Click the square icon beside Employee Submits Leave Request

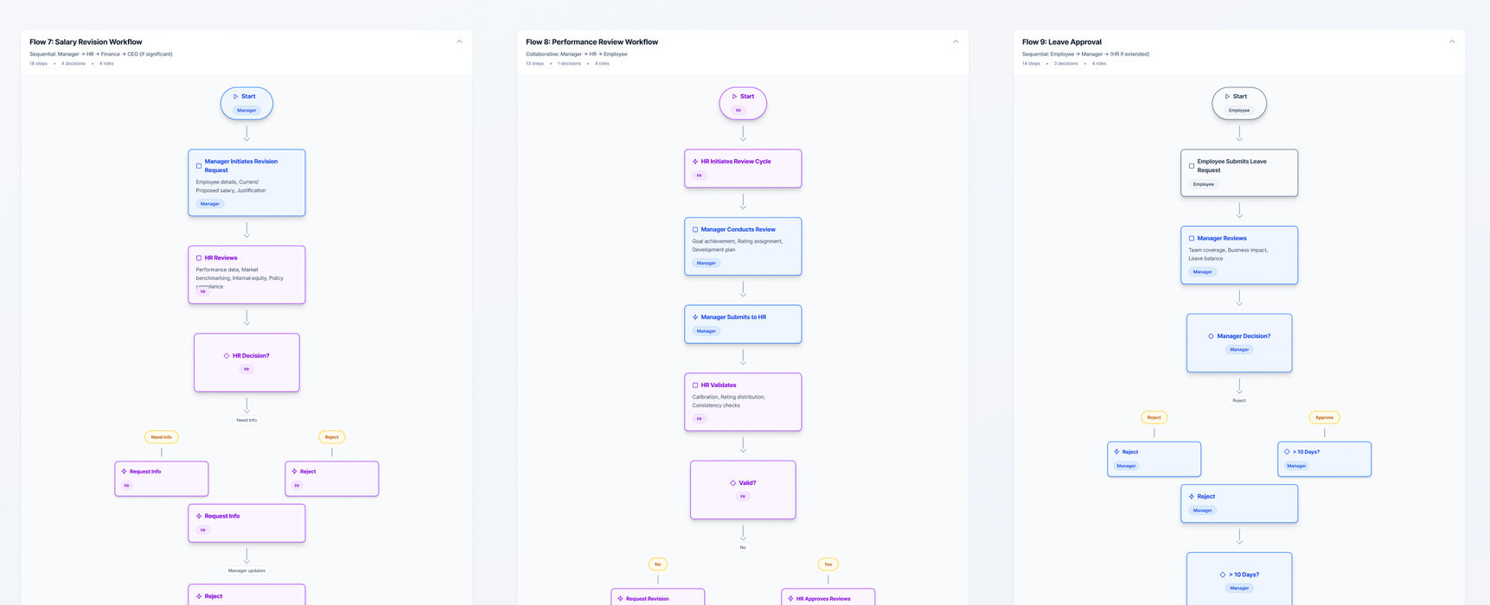[1192, 166]
